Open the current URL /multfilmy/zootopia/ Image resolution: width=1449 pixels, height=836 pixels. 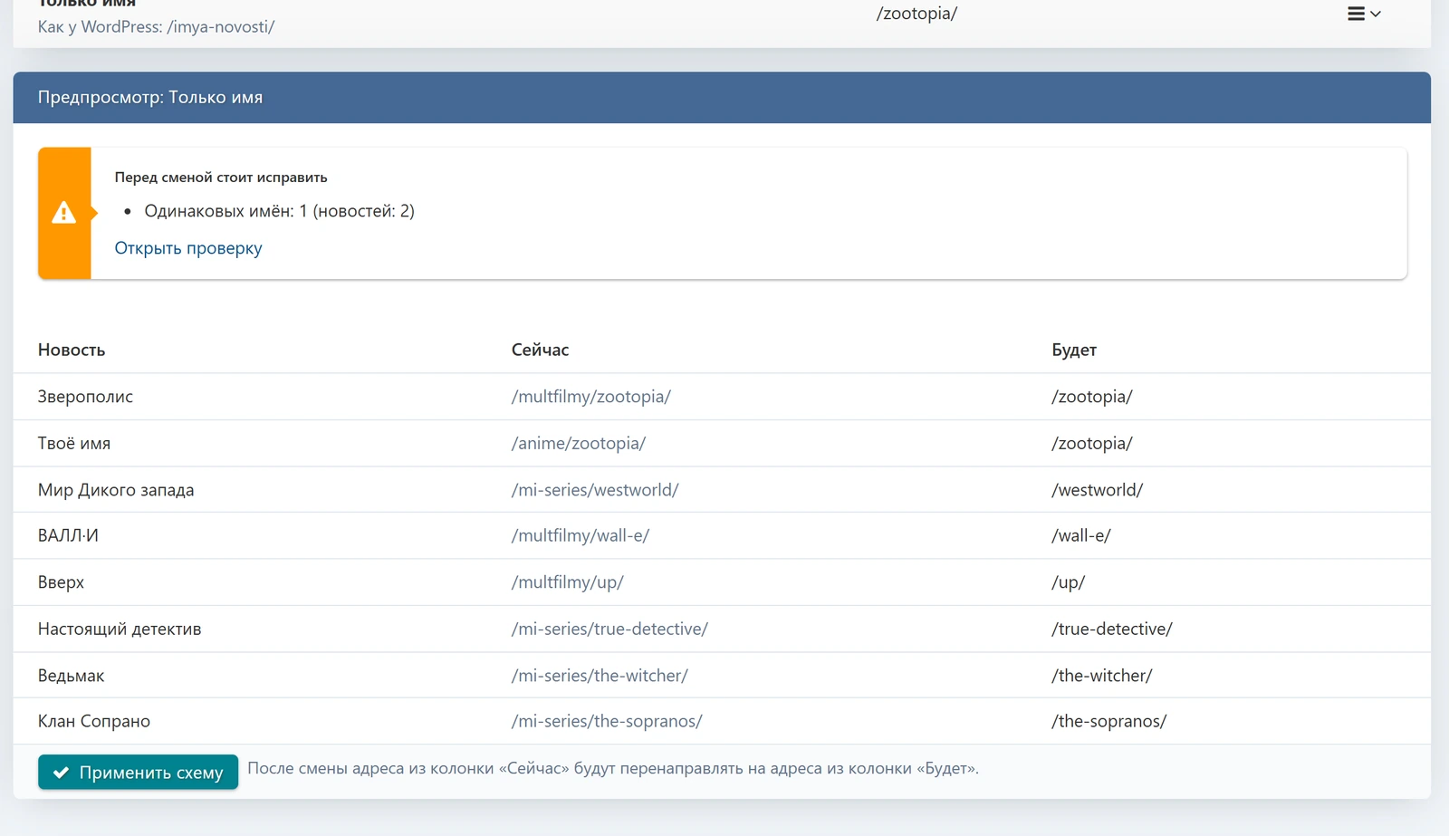pos(591,397)
